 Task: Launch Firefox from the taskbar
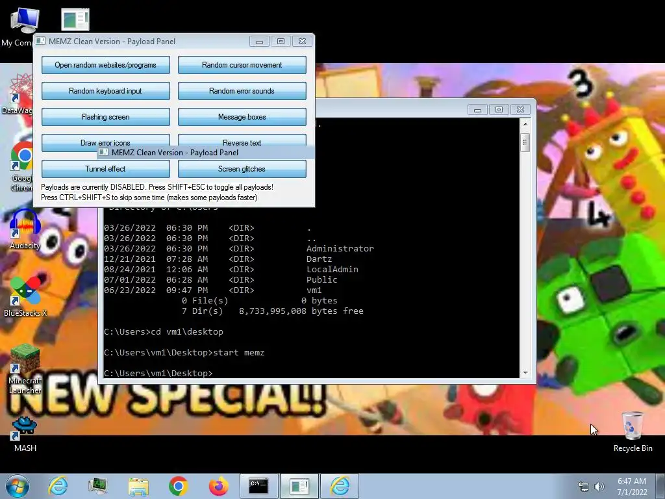tap(218, 486)
